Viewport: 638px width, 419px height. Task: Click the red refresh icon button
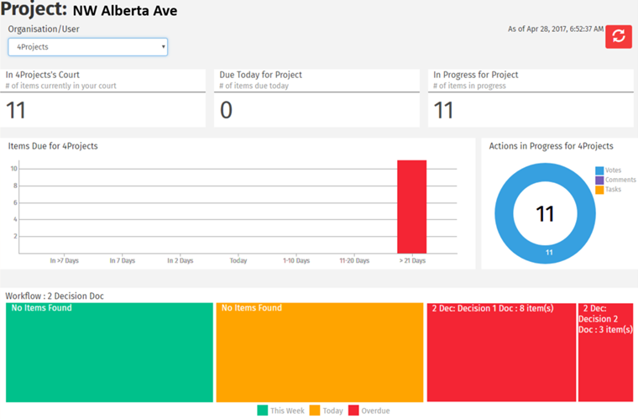[x=619, y=37]
